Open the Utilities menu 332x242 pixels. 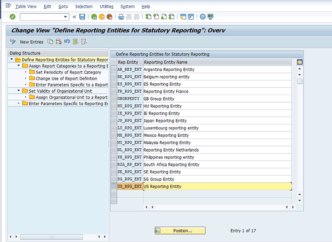106,7
